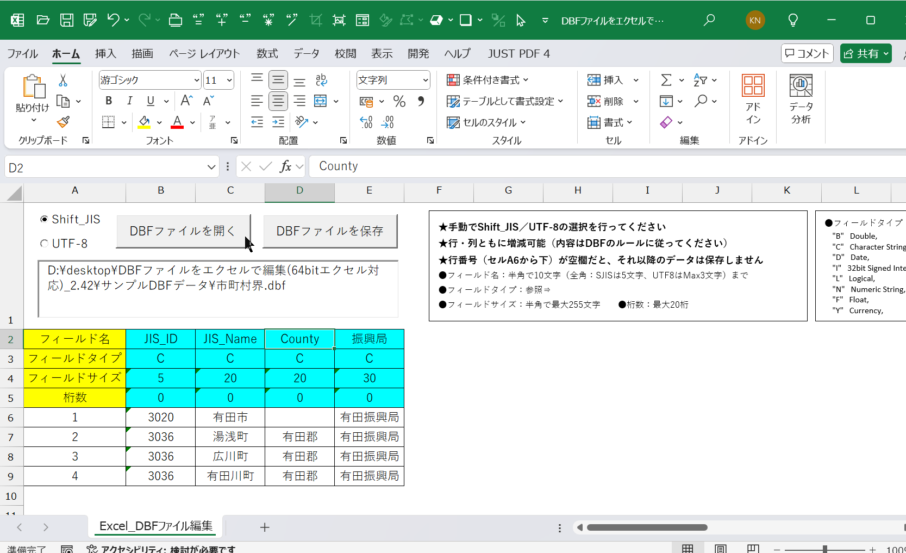906x553 pixels.
Task: Click the DBFファイルを保存 button
Action: click(x=330, y=231)
